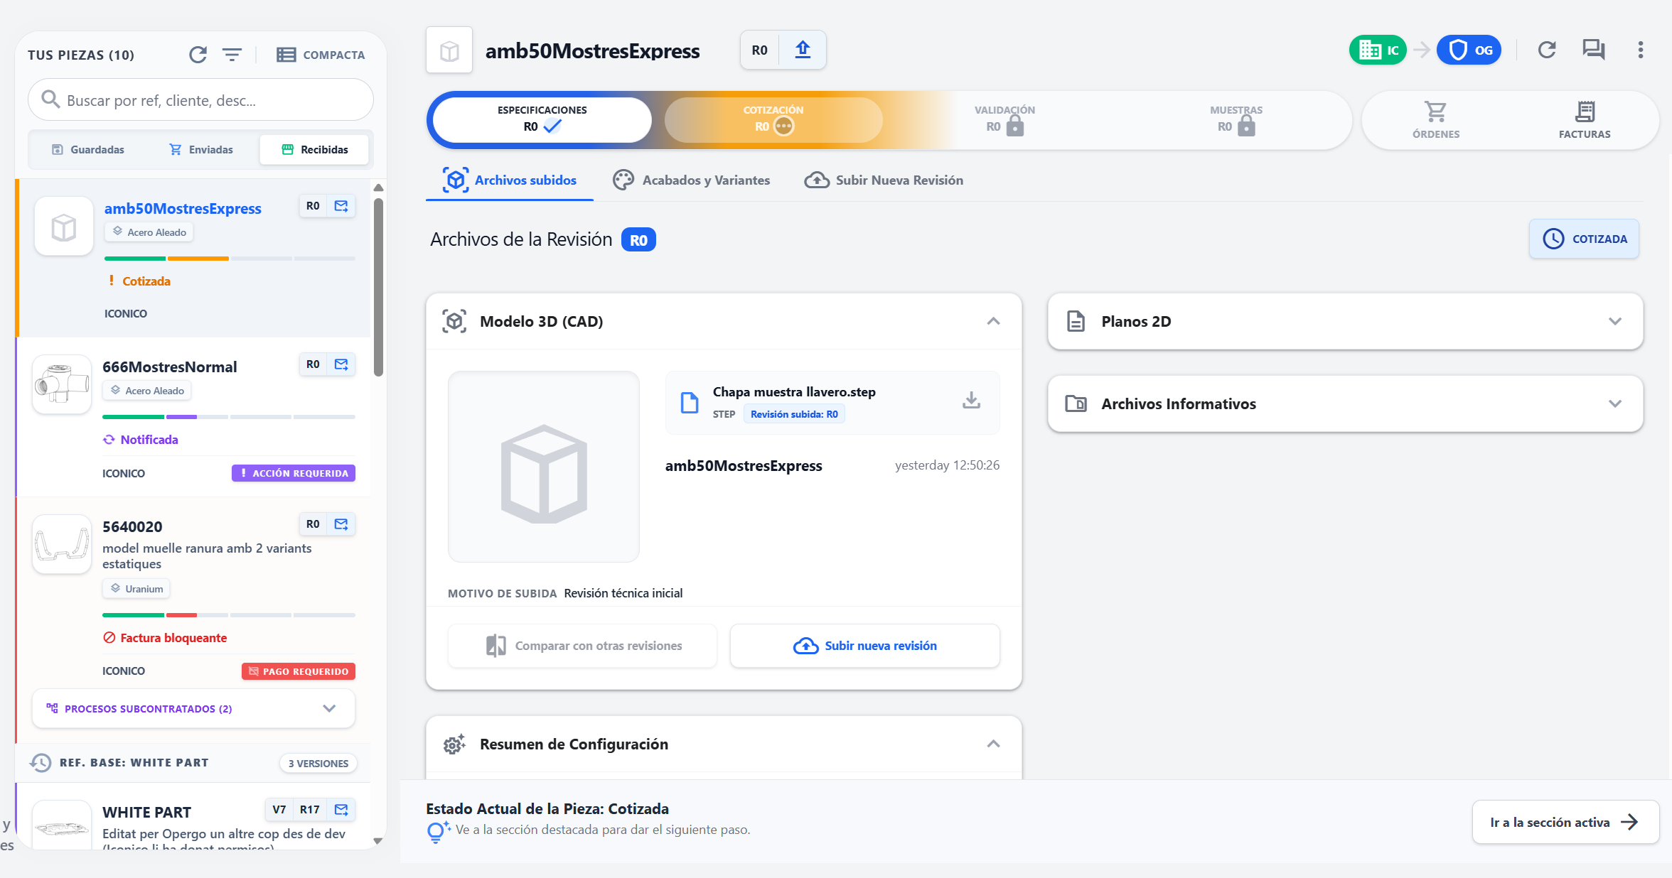Click the 3D model preview thumbnail
Image resolution: width=1672 pixels, height=878 pixels.
click(544, 467)
